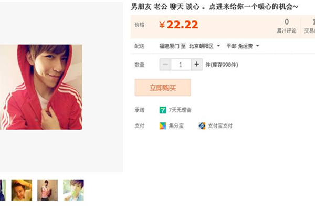
Task: Select the green popsicle photo thumbnail
Action: 73,190
